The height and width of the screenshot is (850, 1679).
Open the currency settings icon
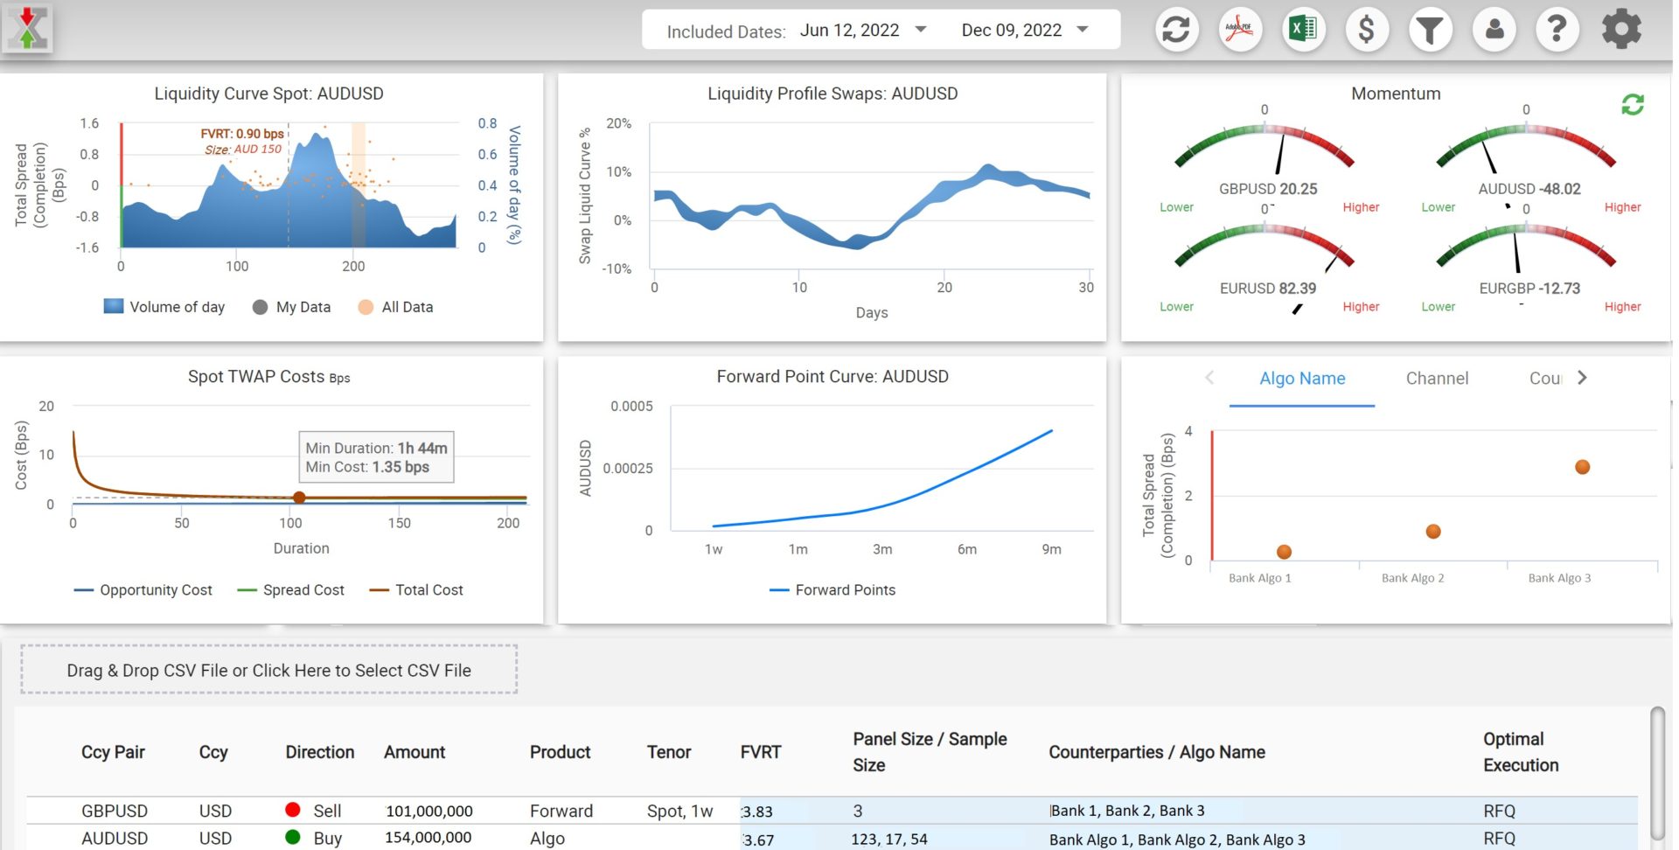(x=1367, y=29)
